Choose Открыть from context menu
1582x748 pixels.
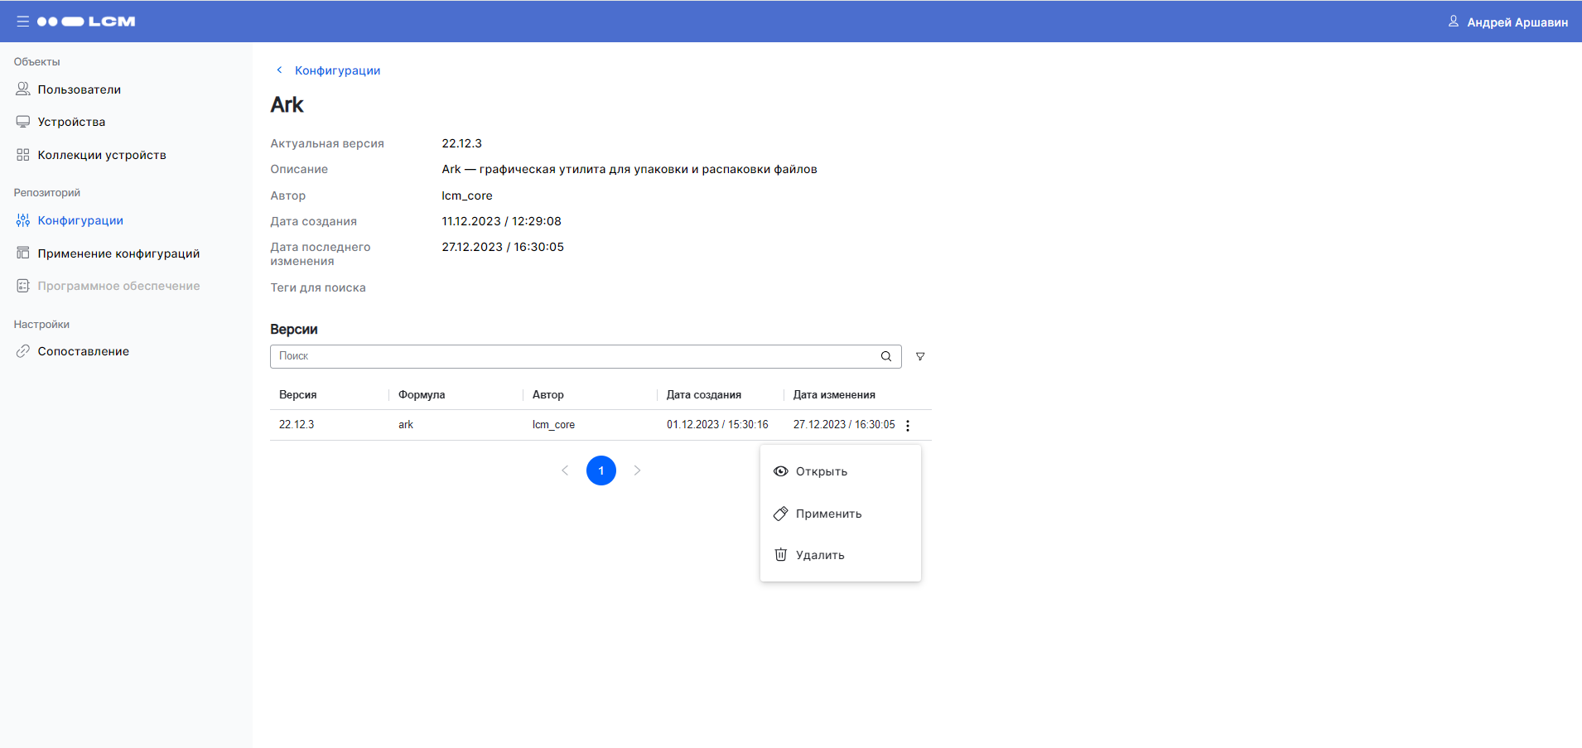821,471
